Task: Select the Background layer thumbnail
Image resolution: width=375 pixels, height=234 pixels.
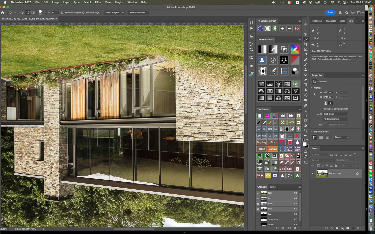Action: [x=322, y=173]
